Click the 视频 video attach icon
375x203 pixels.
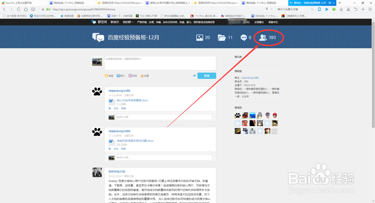130,76
